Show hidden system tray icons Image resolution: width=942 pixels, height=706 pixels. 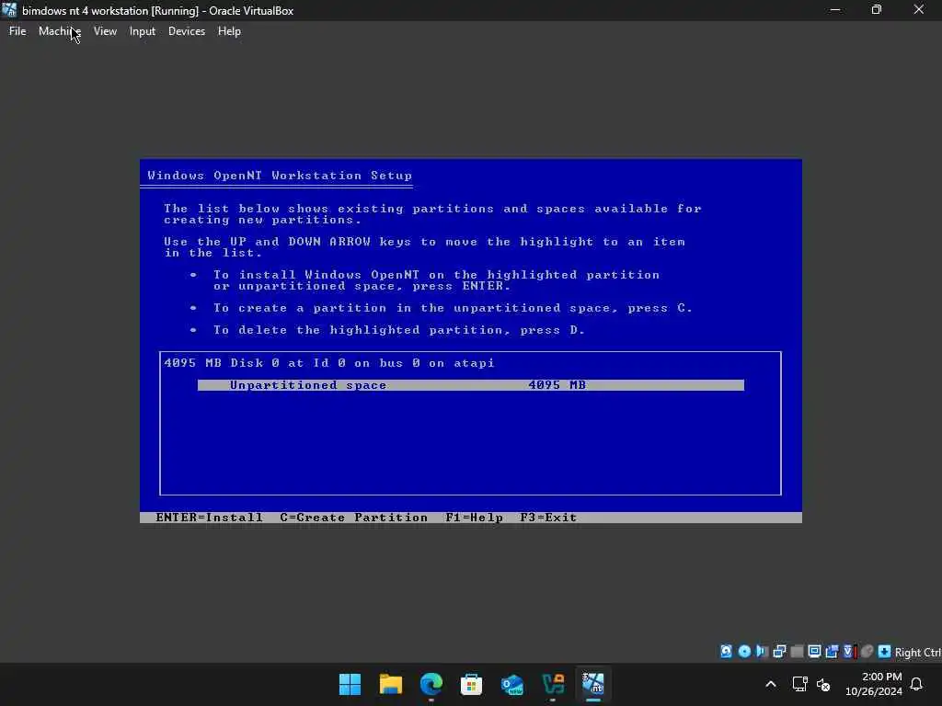pos(771,684)
